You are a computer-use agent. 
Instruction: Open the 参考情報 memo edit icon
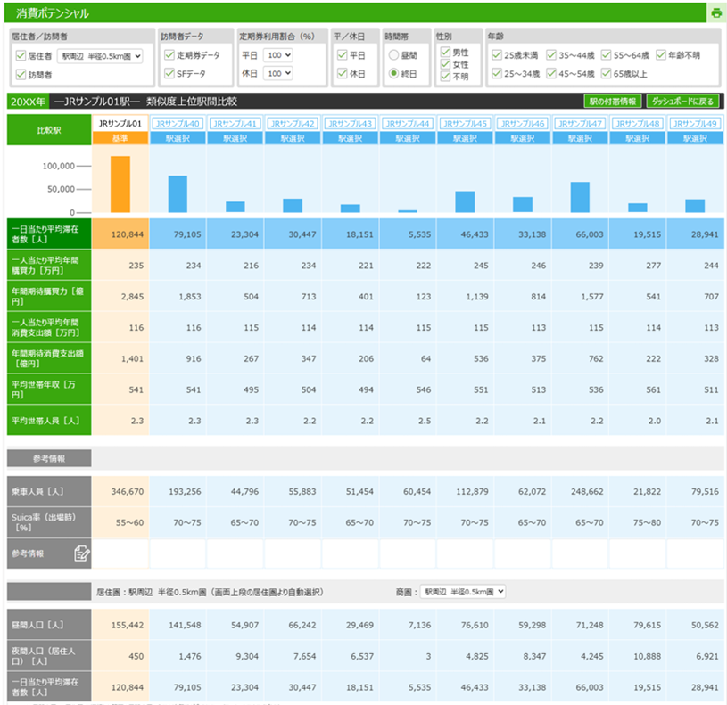tap(82, 553)
